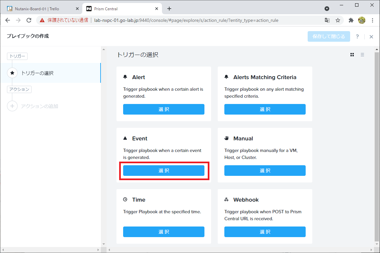Click the star trigger step icon
The image size is (380, 253).
pos(12,73)
